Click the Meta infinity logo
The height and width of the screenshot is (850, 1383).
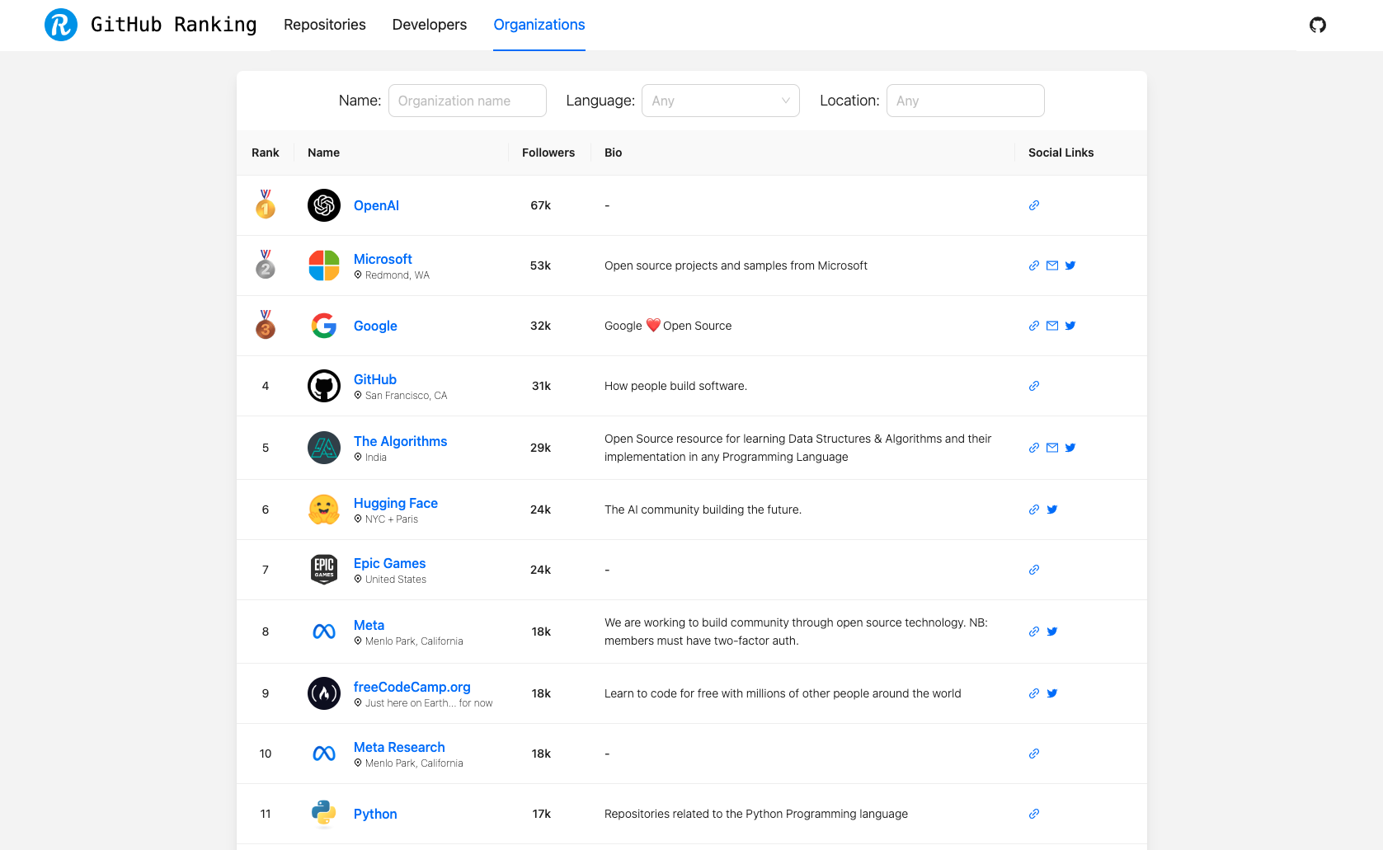pos(323,631)
